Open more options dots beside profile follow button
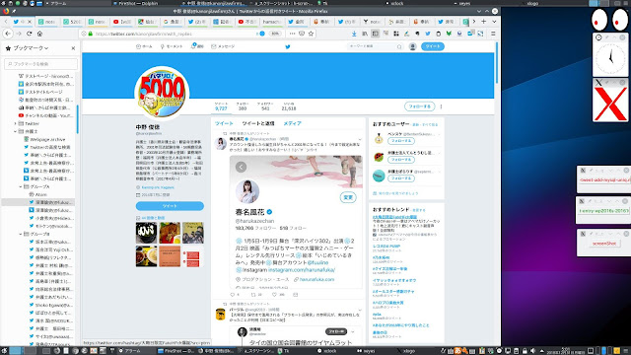Screen dimensions: 631x355 (x=441, y=106)
